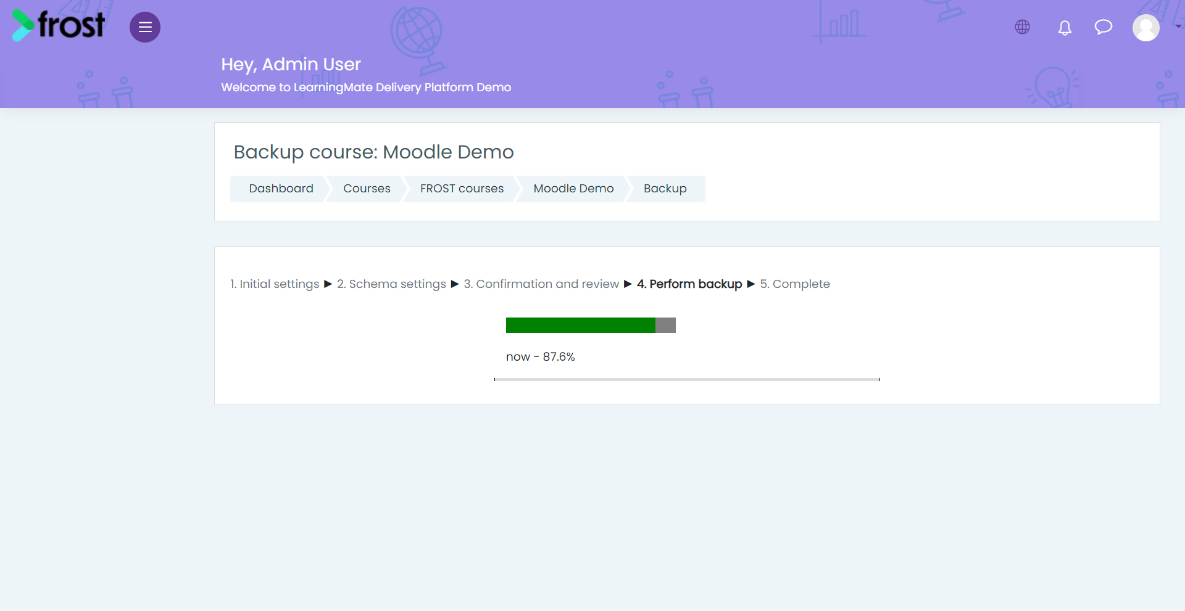Click step 4 Perform backup

[x=689, y=284]
